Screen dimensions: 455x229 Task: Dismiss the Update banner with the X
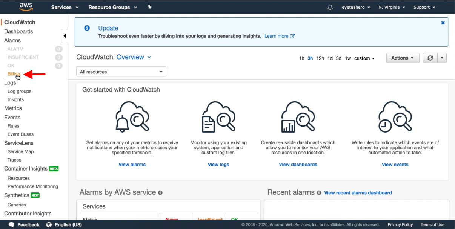click(x=443, y=23)
